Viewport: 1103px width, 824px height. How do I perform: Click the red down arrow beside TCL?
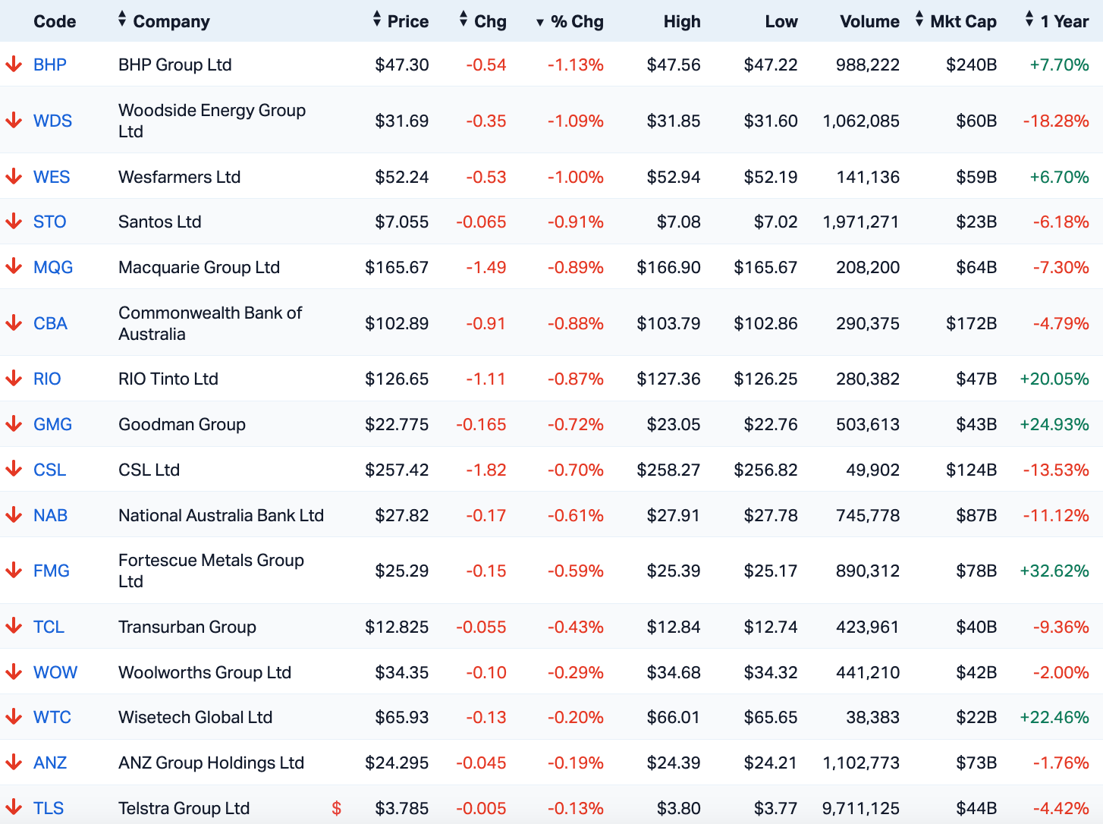[14, 626]
